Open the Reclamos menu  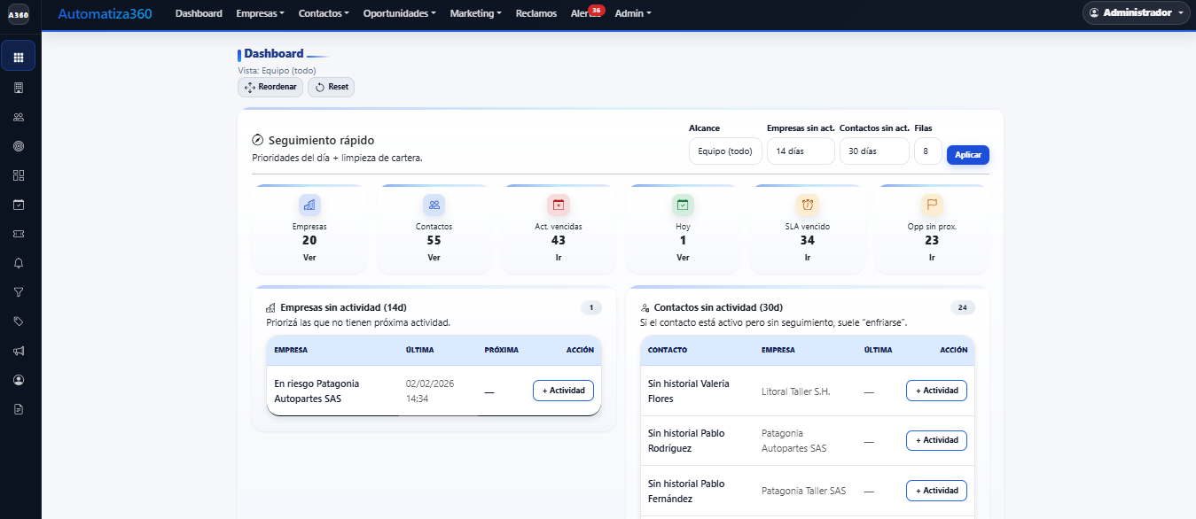(x=535, y=13)
